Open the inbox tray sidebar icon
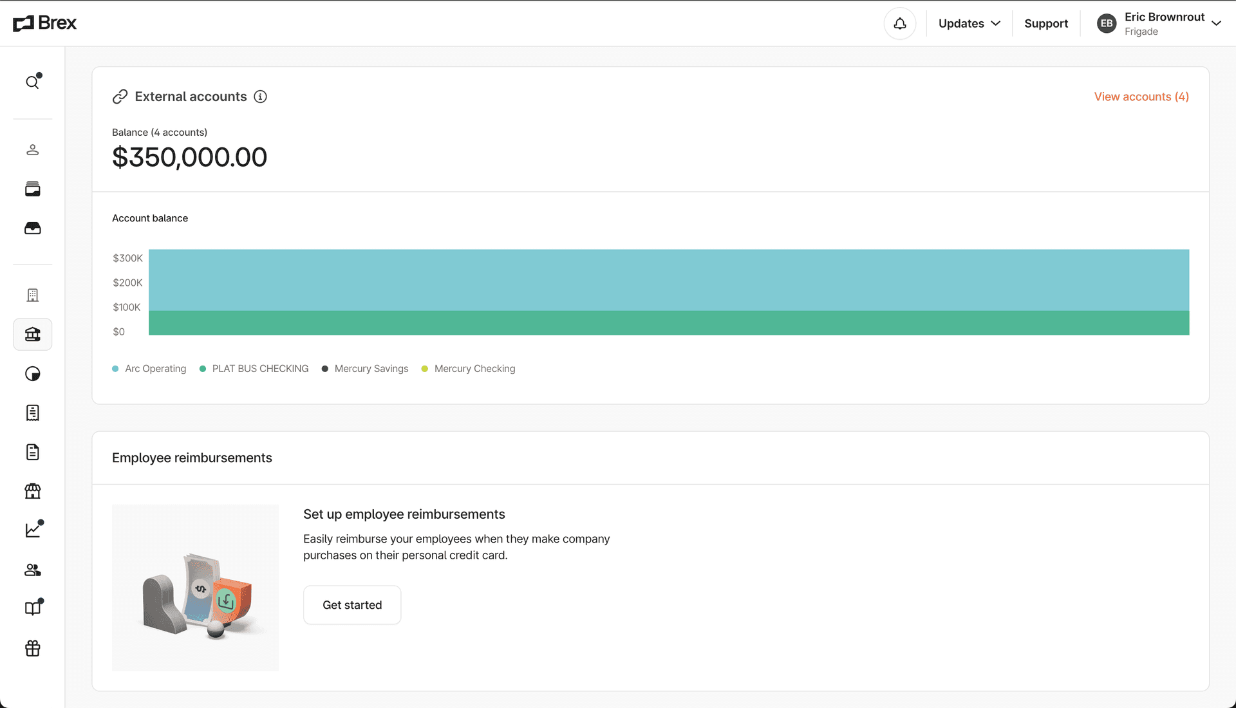The width and height of the screenshot is (1236, 708). [x=33, y=228]
